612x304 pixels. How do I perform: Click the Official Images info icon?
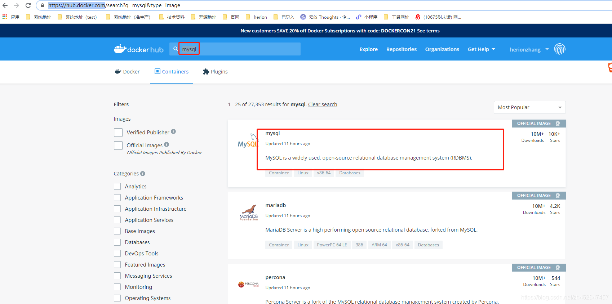point(167,144)
